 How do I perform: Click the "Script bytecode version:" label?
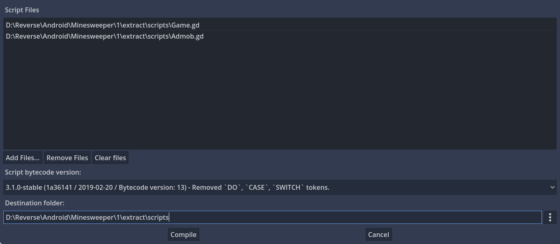43,172
